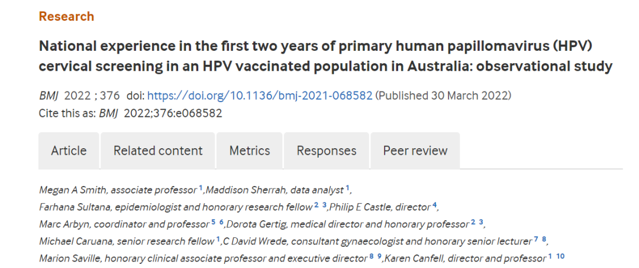Open the doi.org article link
This screenshot has width=639, height=268.
(x=260, y=96)
